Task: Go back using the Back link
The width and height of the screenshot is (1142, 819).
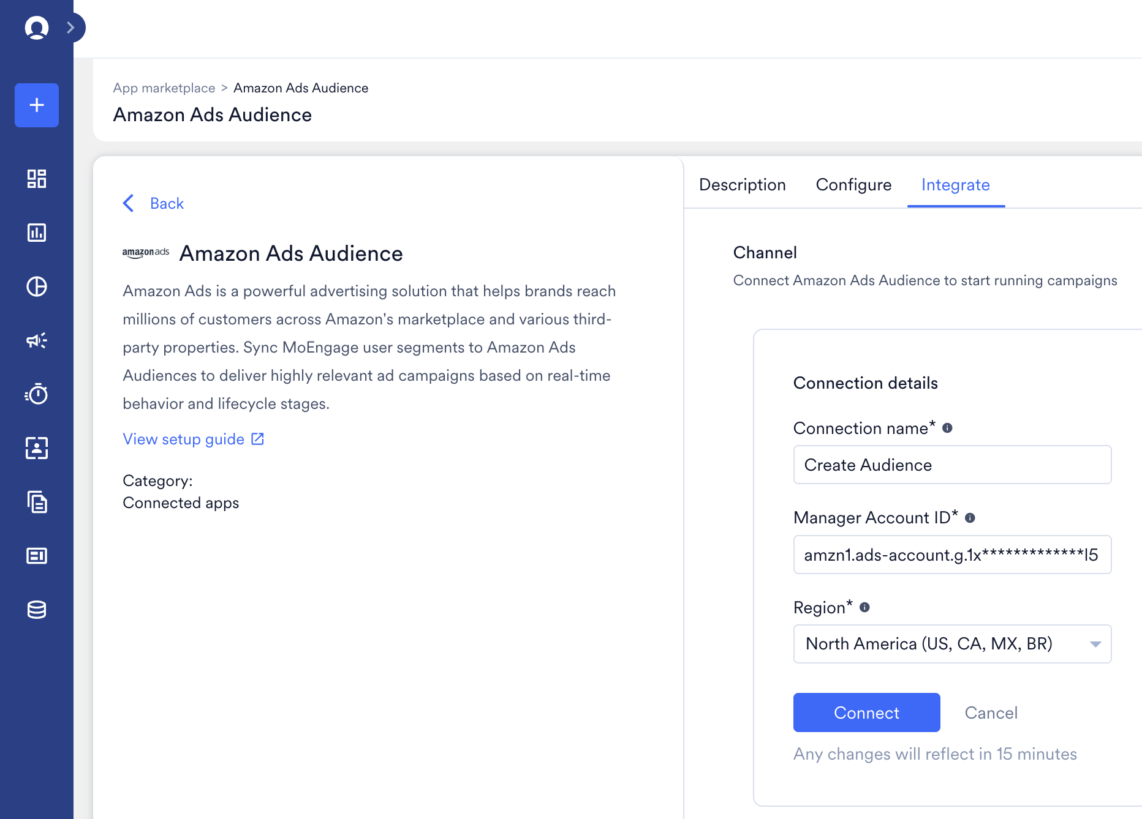Action: 167,203
